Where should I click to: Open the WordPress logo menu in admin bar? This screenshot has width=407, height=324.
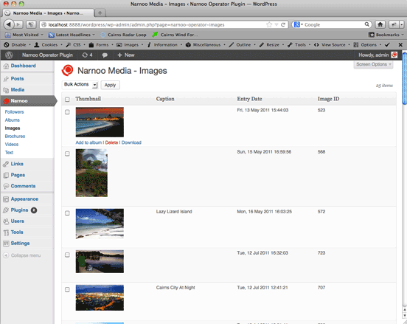pyautogui.click(x=10, y=55)
